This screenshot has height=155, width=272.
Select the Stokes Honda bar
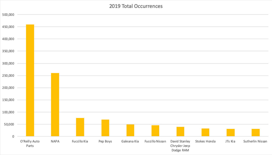[x=205, y=132]
